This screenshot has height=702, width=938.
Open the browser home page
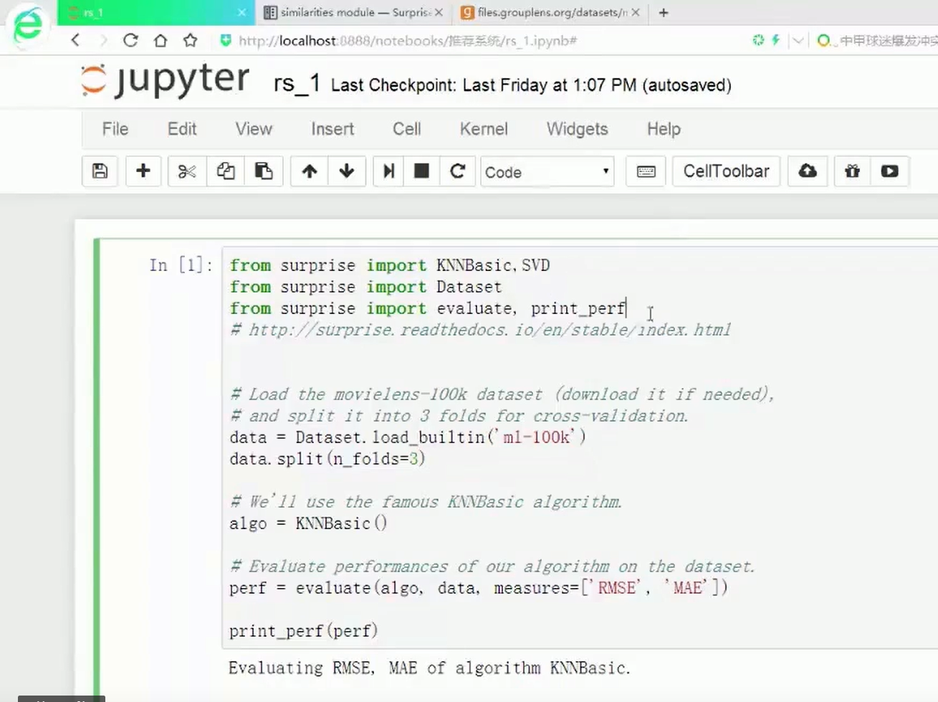161,40
